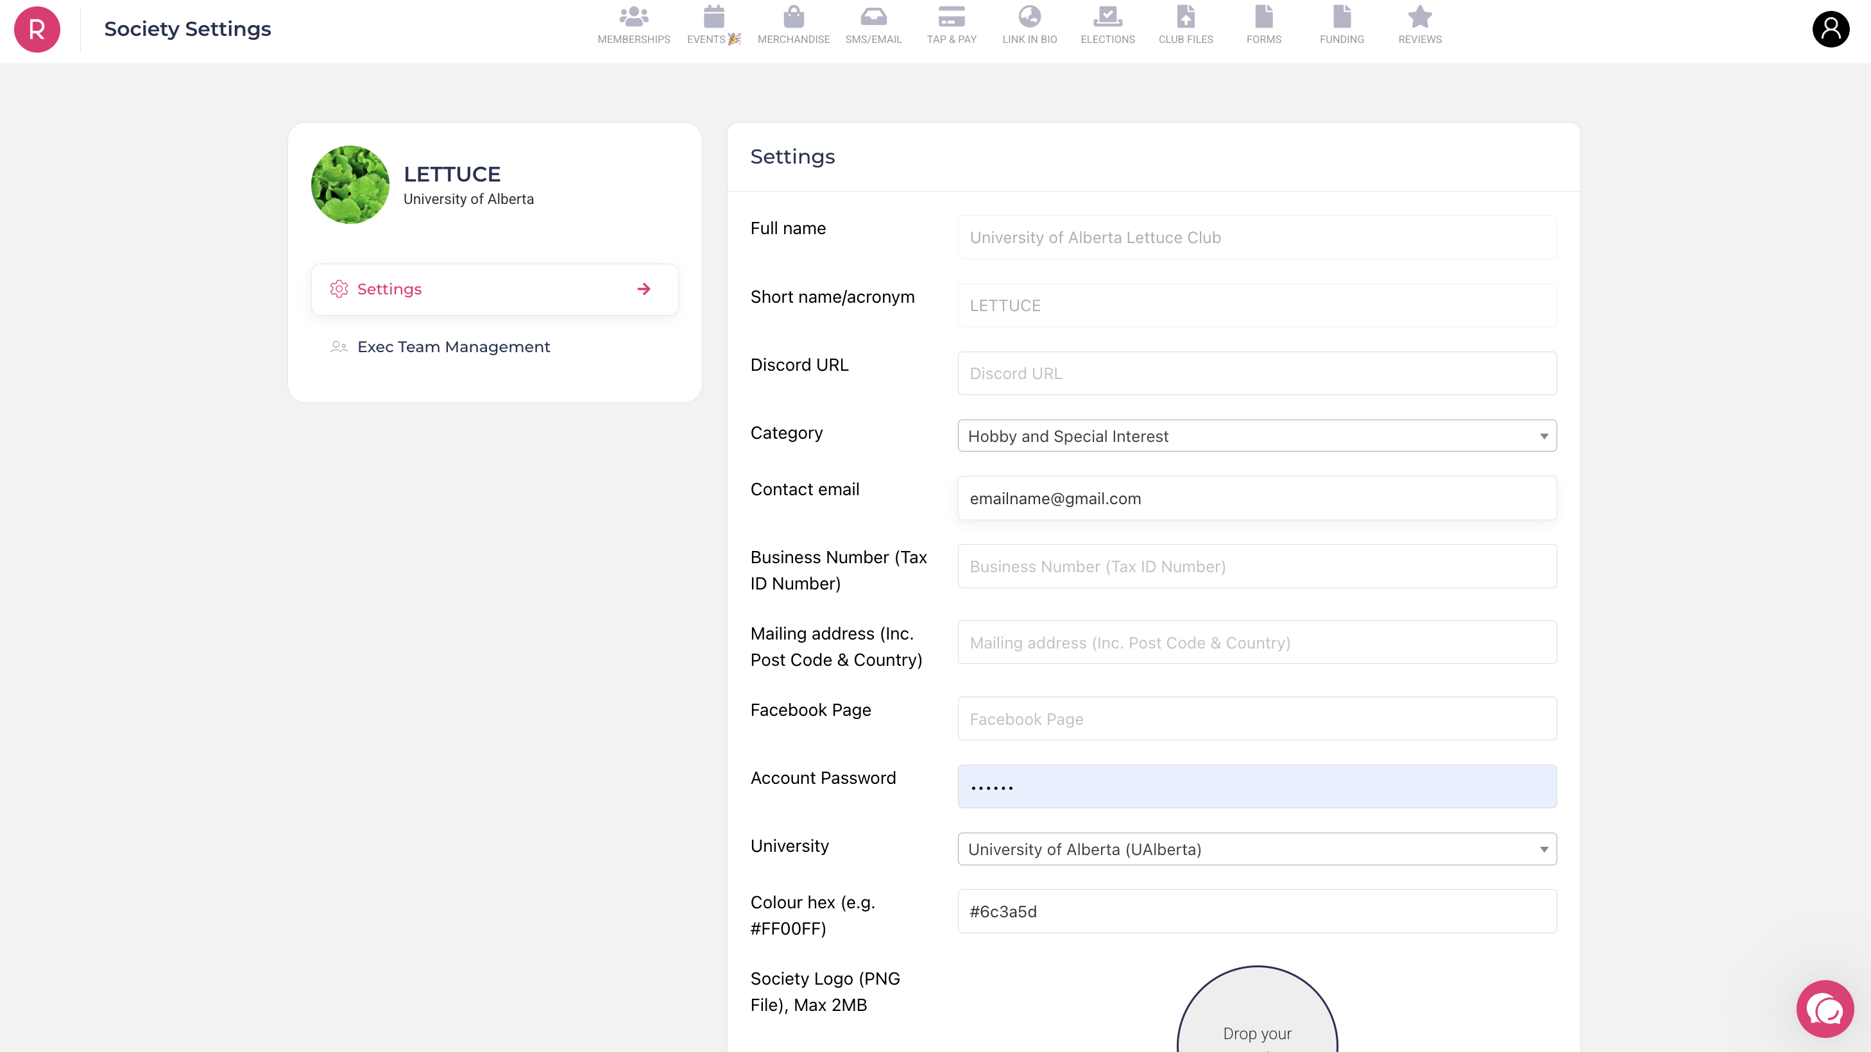Click the Club Files upload icon
The image size is (1871, 1052).
point(1185,17)
